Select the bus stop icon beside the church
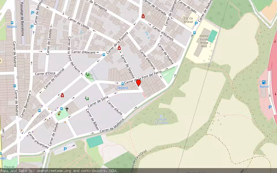 [x=61, y=108]
